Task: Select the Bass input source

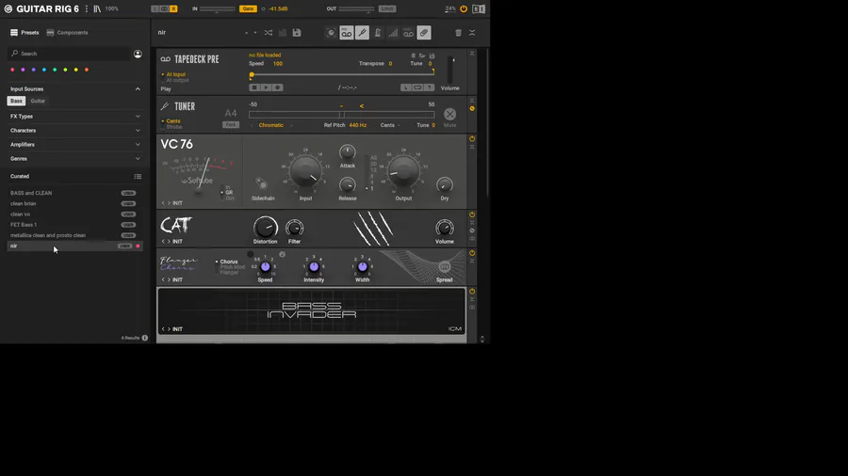Action: click(16, 101)
